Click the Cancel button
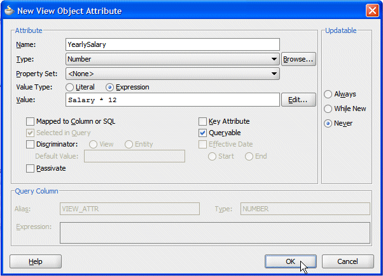The height and width of the screenshot is (276, 383). pyautogui.click(x=348, y=261)
